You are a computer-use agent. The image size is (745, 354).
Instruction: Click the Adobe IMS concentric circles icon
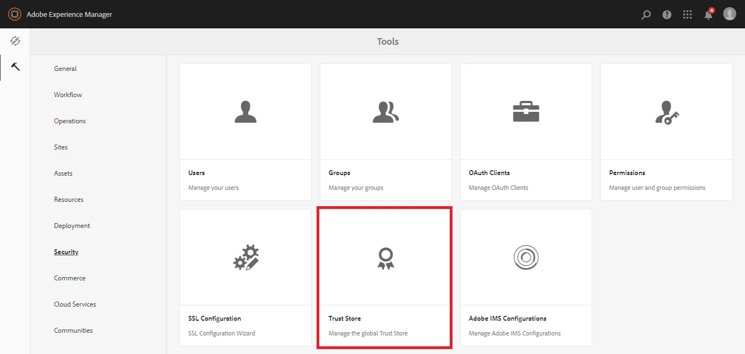(x=526, y=257)
